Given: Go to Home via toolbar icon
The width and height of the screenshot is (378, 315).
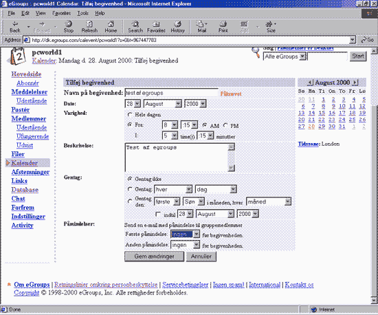Looking at the screenshot, I should pos(111,27).
